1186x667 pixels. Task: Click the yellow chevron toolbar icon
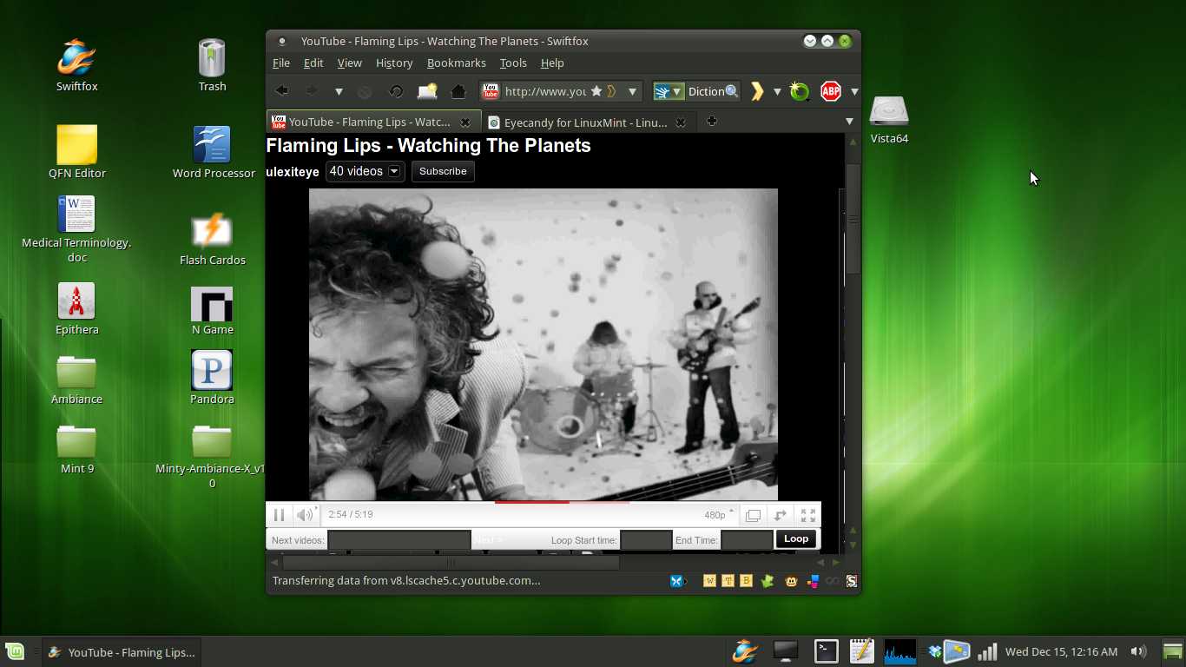point(757,91)
